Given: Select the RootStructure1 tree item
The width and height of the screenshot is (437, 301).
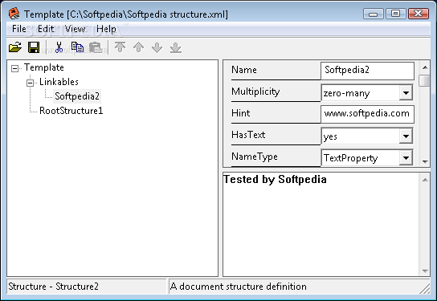Looking at the screenshot, I should coord(71,111).
